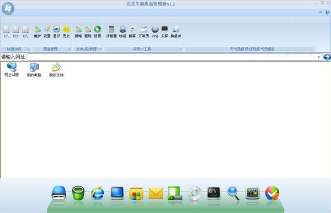Click the round Windows orb button

pyautogui.click(x=8, y=8)
